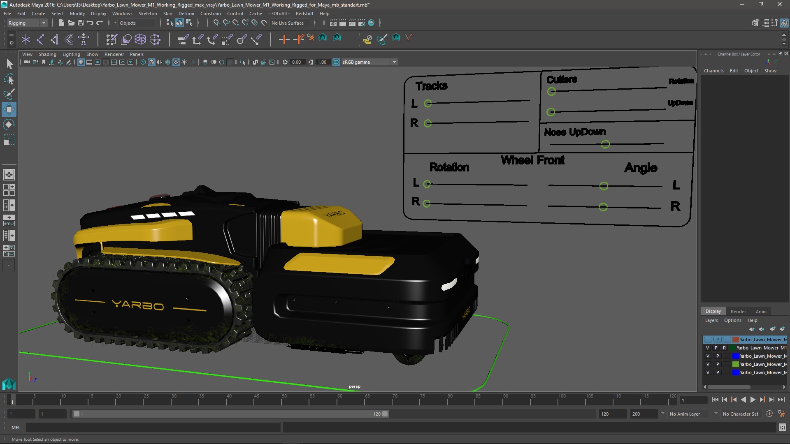Image resolution: width=790 pixels, height=444 pixels.
Task: Open the Skeleton menu
Action: coord(148,14)
